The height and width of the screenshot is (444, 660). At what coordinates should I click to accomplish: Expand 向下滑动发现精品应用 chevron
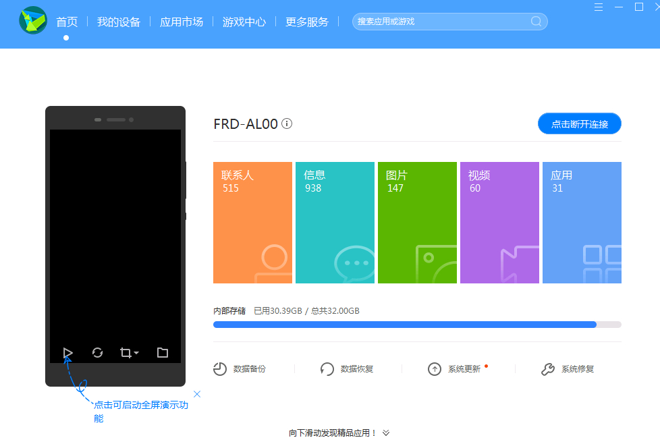[386, 433]
